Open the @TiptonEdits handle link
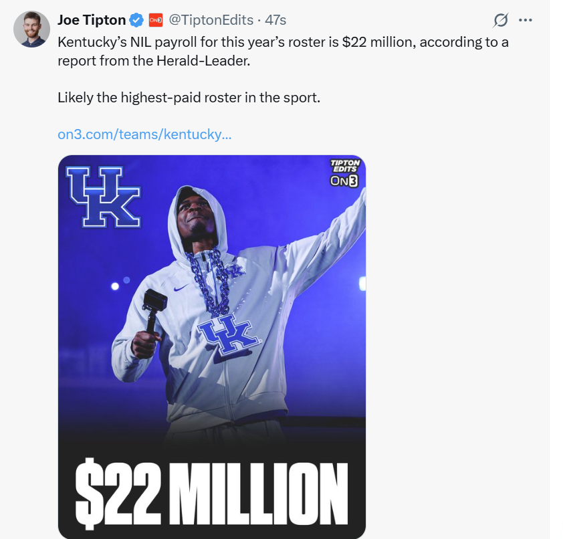The image size is (563, 539). pos(212,21)
